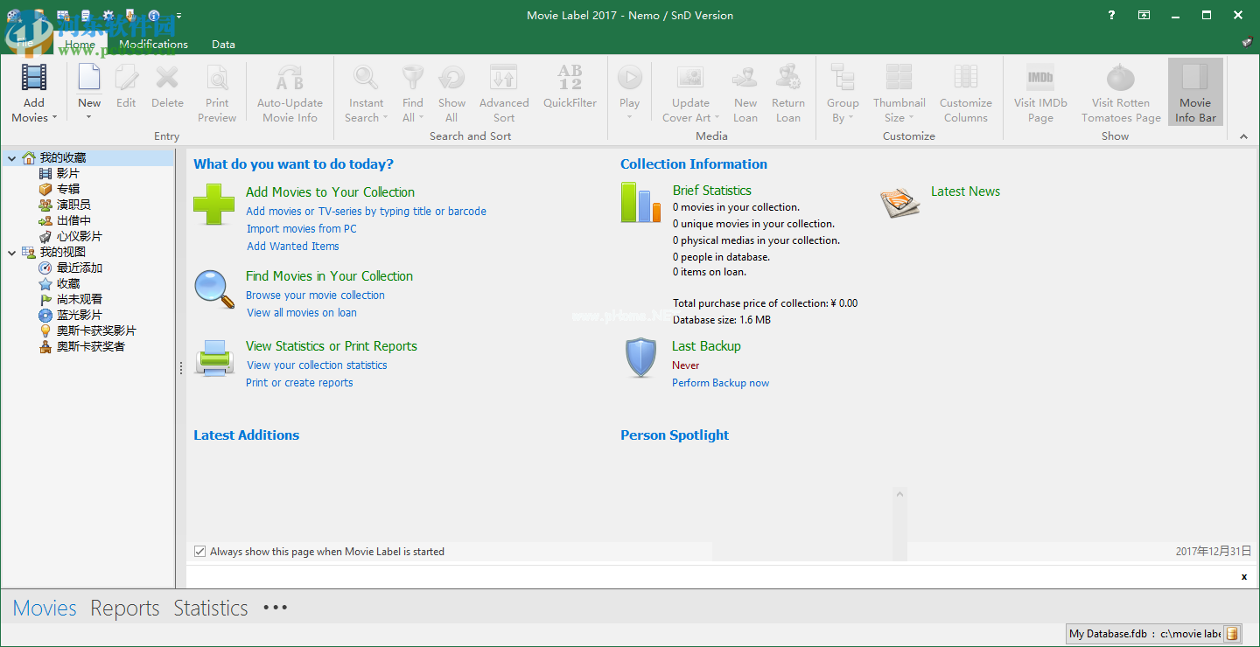Click Print or create reports link
Screen dimensions: 1260x647
(299, 383)
